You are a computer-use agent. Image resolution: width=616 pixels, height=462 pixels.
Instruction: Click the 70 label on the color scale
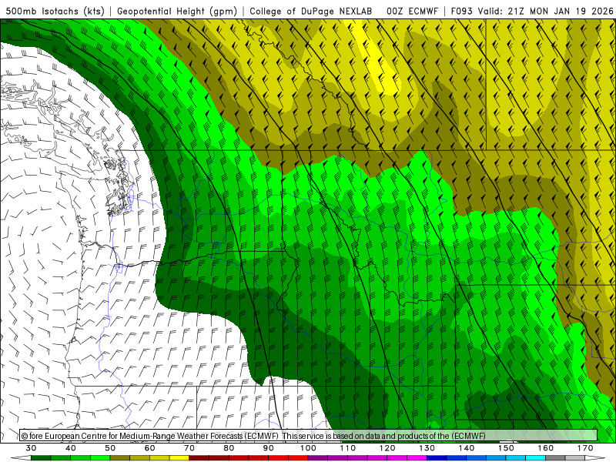click(189, 448)
